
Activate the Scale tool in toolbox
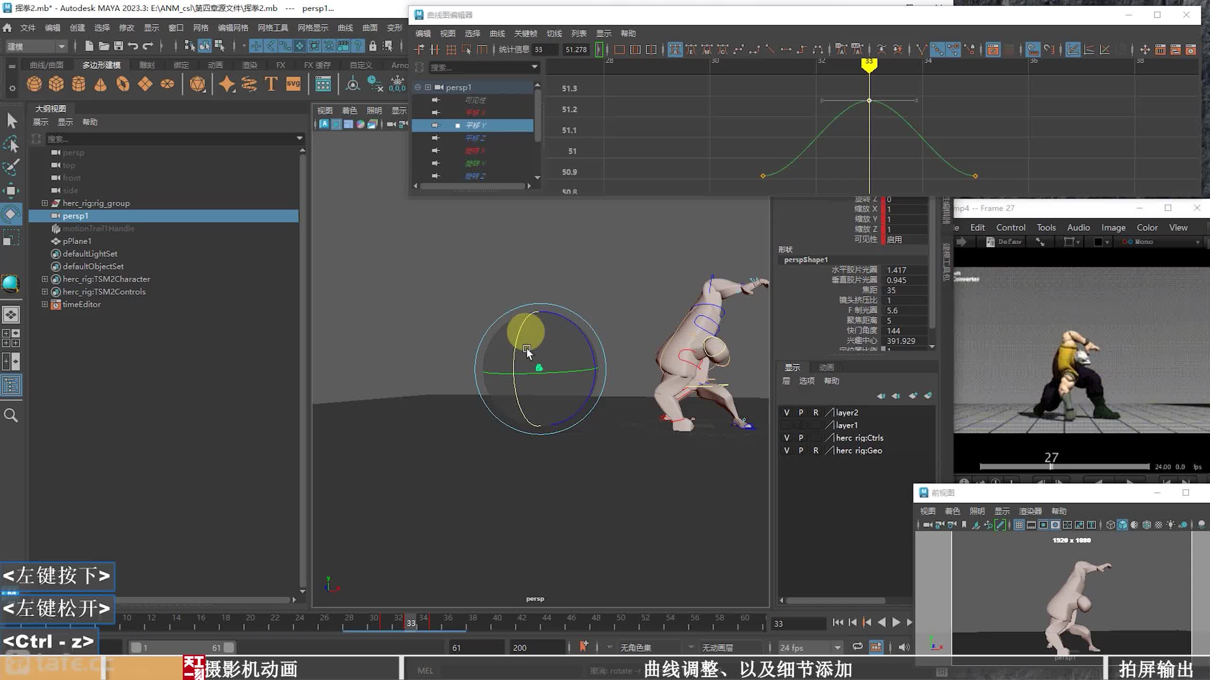[11, 237]
